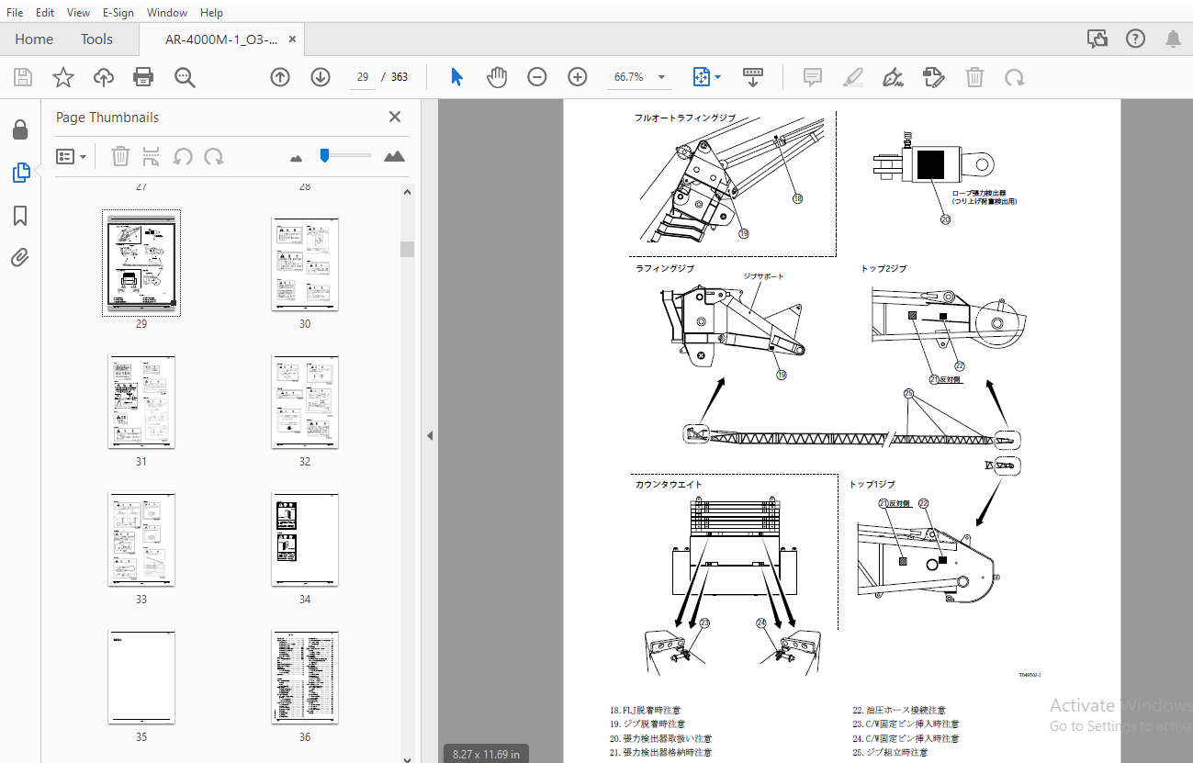
Task: Go to the next page with the down arrow
Action: 321,77
